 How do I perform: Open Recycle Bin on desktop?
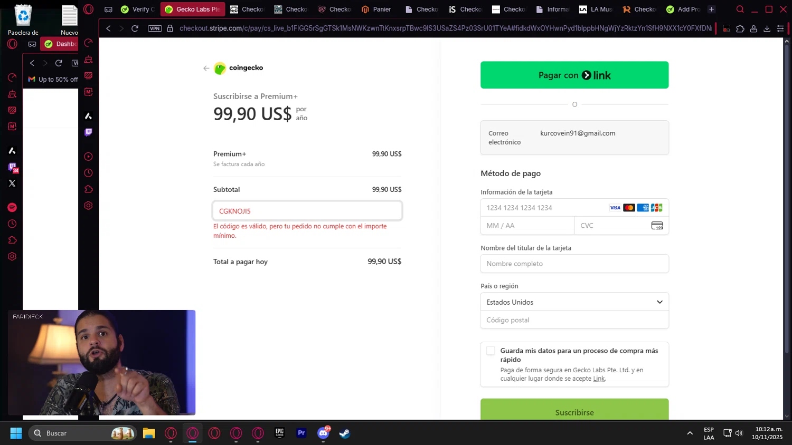(x=23, y=20)
